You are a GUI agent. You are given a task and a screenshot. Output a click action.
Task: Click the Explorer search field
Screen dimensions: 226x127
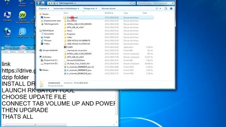coord(155,3)
